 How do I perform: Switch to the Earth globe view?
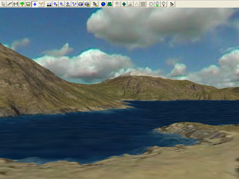(x=103, y=4)
